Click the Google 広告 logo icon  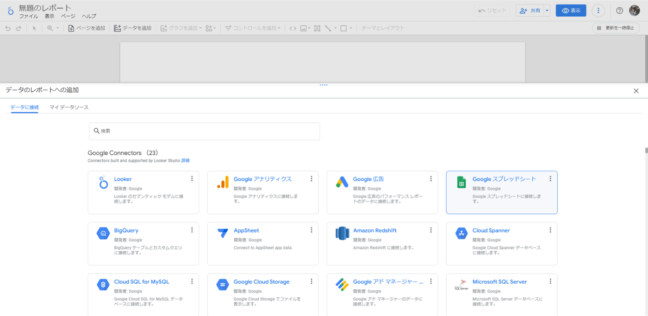tap(342, 183)
